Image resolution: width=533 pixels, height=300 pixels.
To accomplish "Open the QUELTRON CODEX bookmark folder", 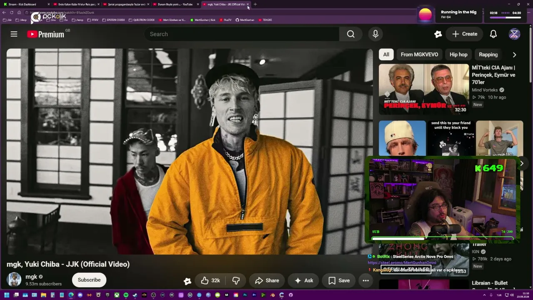I will click(142, 20).
